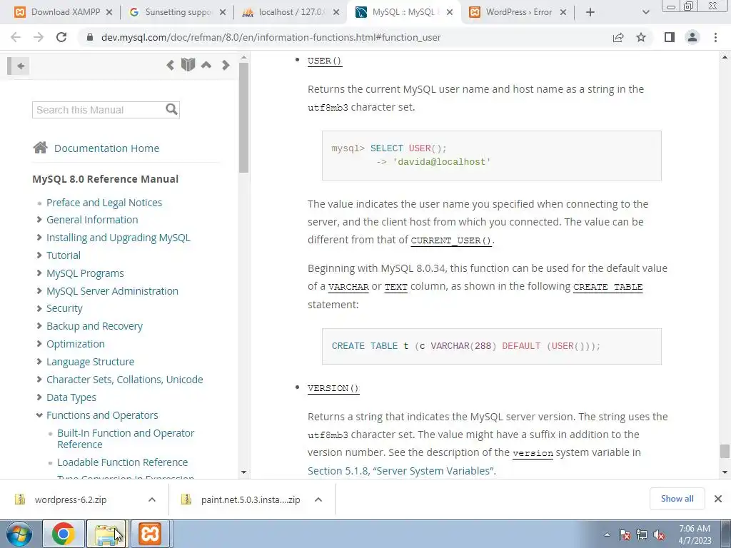
Task: Click muted volume tray icon
Action: [x=659, y=535]
